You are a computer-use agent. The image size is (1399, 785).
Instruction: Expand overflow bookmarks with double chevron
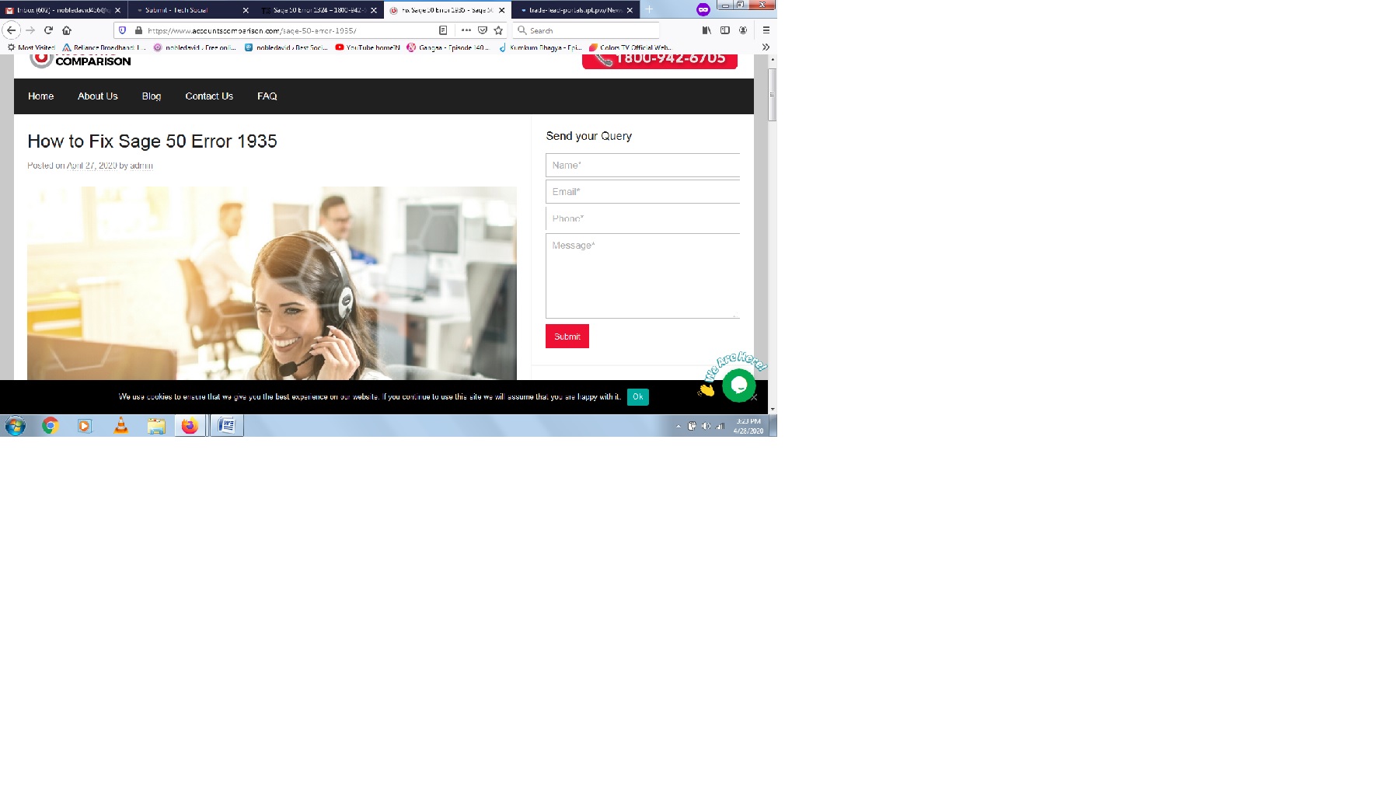click(x=766, y=47)
